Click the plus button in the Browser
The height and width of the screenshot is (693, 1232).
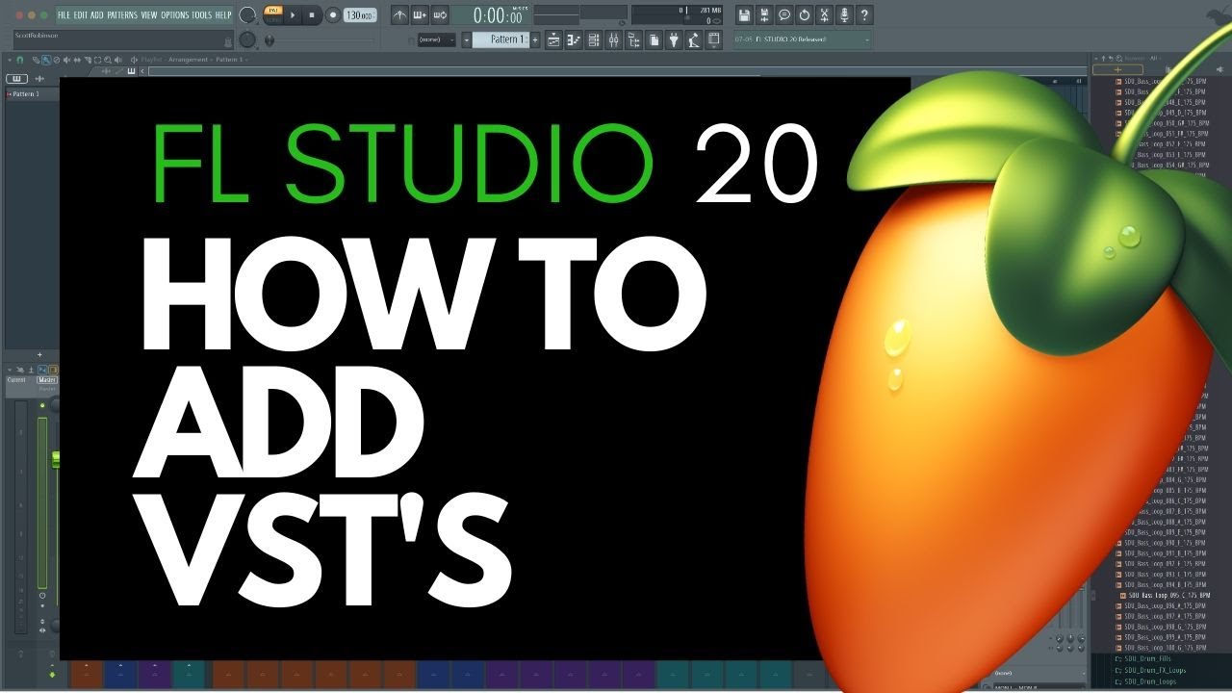pos(1116,69)
